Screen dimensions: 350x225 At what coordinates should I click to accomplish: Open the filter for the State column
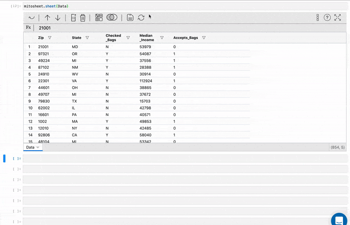click(x=87, y=38)
